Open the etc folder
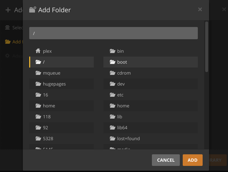The image size is (228, 172). [x=120, y=95]
